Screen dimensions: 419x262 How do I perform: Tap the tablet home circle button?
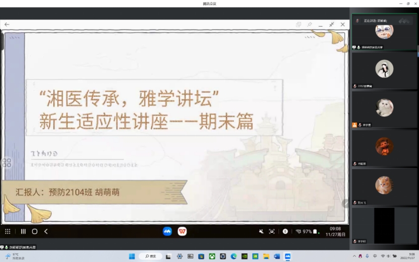[x=35, y=231]
